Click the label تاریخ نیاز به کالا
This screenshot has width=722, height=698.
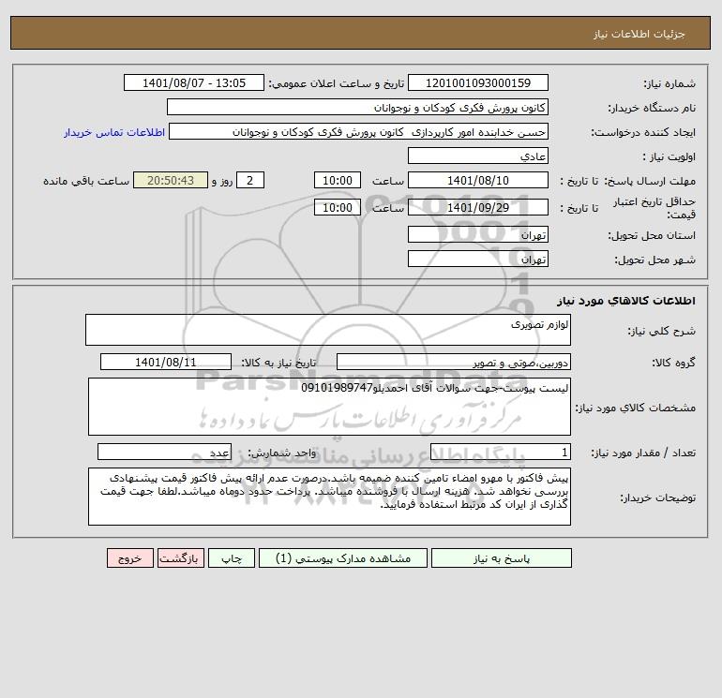pyautogui.click(x=279, y=363)
